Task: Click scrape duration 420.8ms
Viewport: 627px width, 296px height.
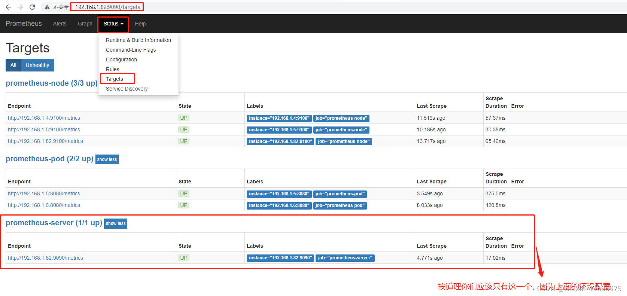Action: coord(495,205)
